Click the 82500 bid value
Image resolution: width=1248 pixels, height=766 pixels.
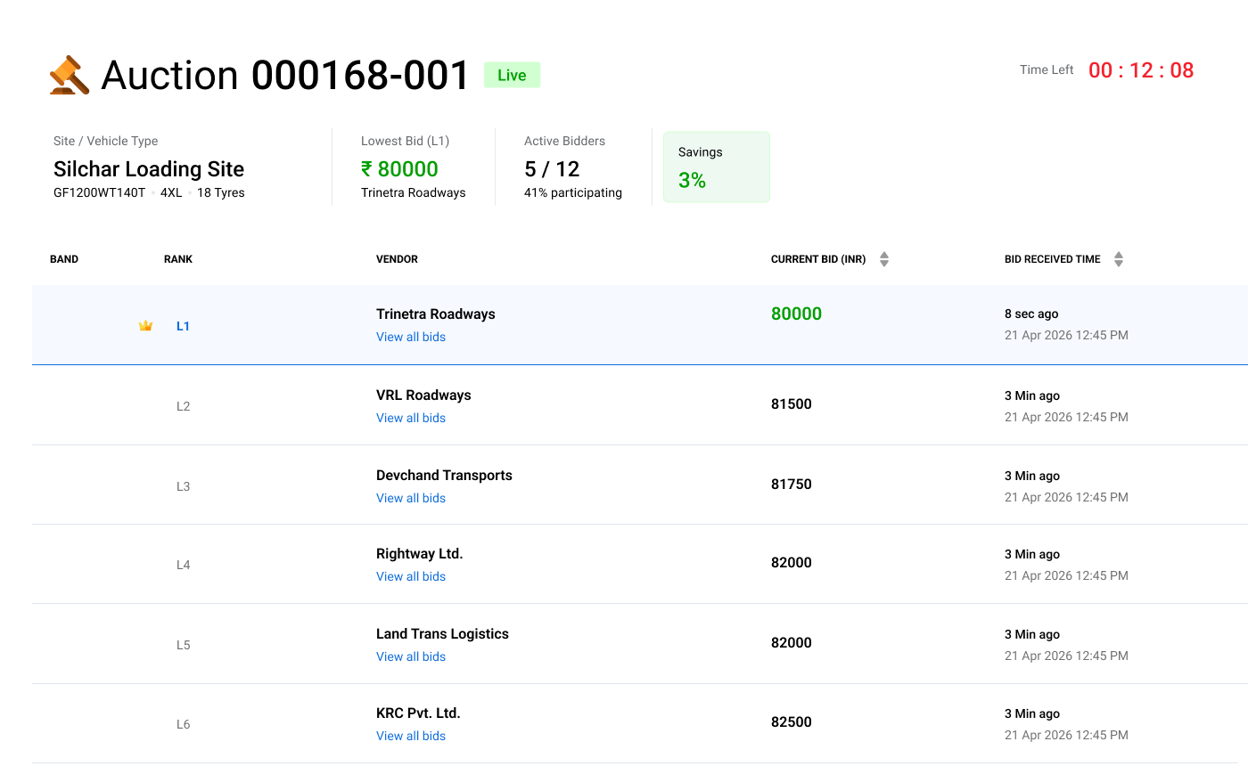coord(792,721)
